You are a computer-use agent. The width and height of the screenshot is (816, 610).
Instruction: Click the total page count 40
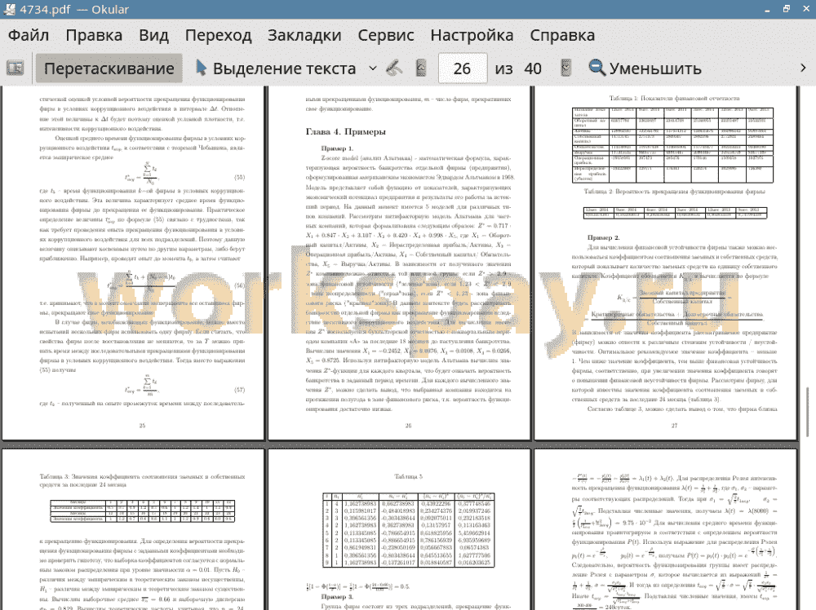[x=532, y=69]
